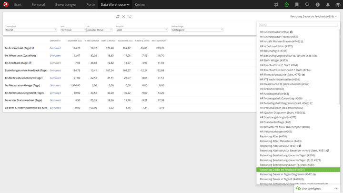The width and height of the screenshot is (343, 193).
Task: Open the search magnifier in header
Action: click(307, 5)
